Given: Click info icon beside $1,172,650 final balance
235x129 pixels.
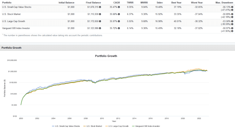Looking at the screenshot, I should pyautogui.click(x=100, y=21).
